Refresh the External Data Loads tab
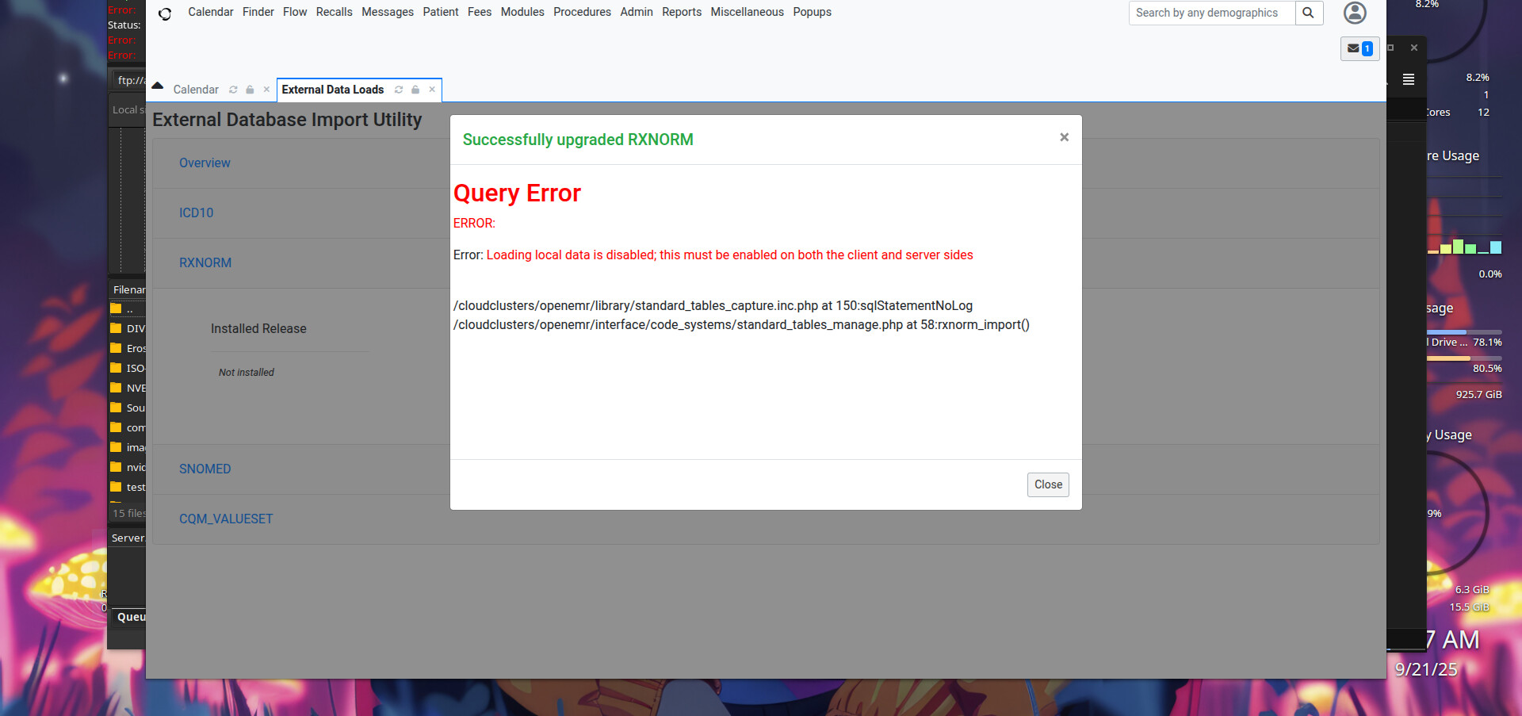Viewport: 1522px width, 716px height. 399,90
